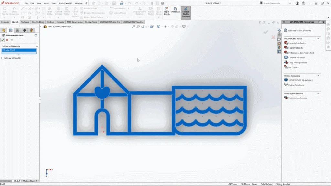Enable External silhouette checkbox
331x186 pixels.
pos(3,58)
